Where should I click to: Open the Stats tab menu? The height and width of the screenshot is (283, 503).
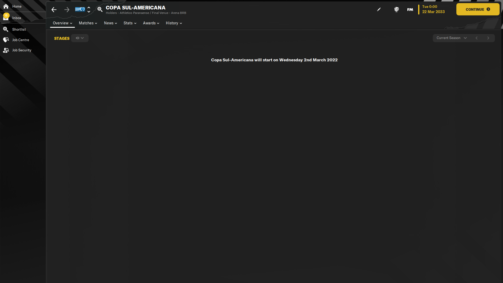pyautogui.click(x=130, y=23)
